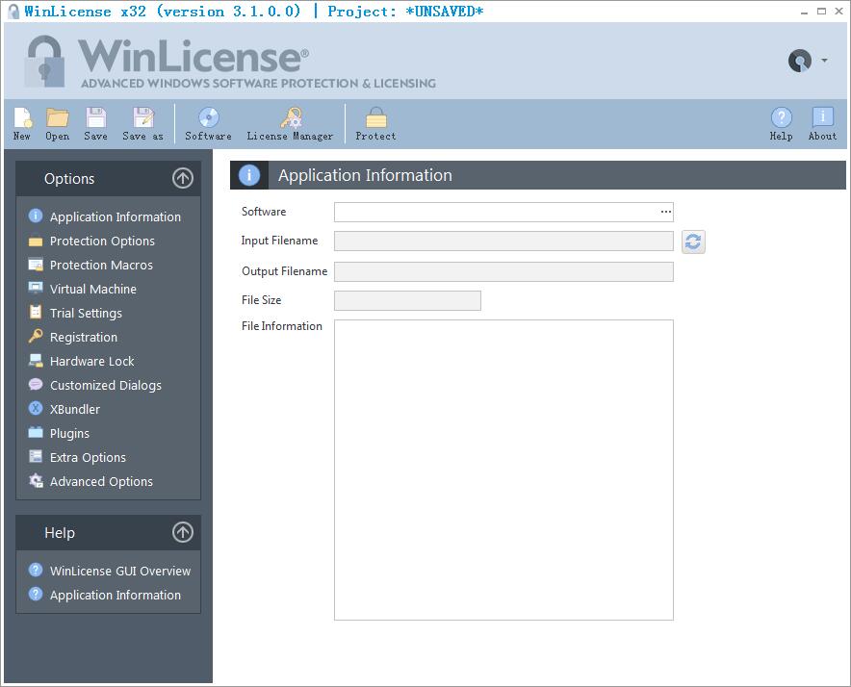Open Extra Options

click(88, 457)
